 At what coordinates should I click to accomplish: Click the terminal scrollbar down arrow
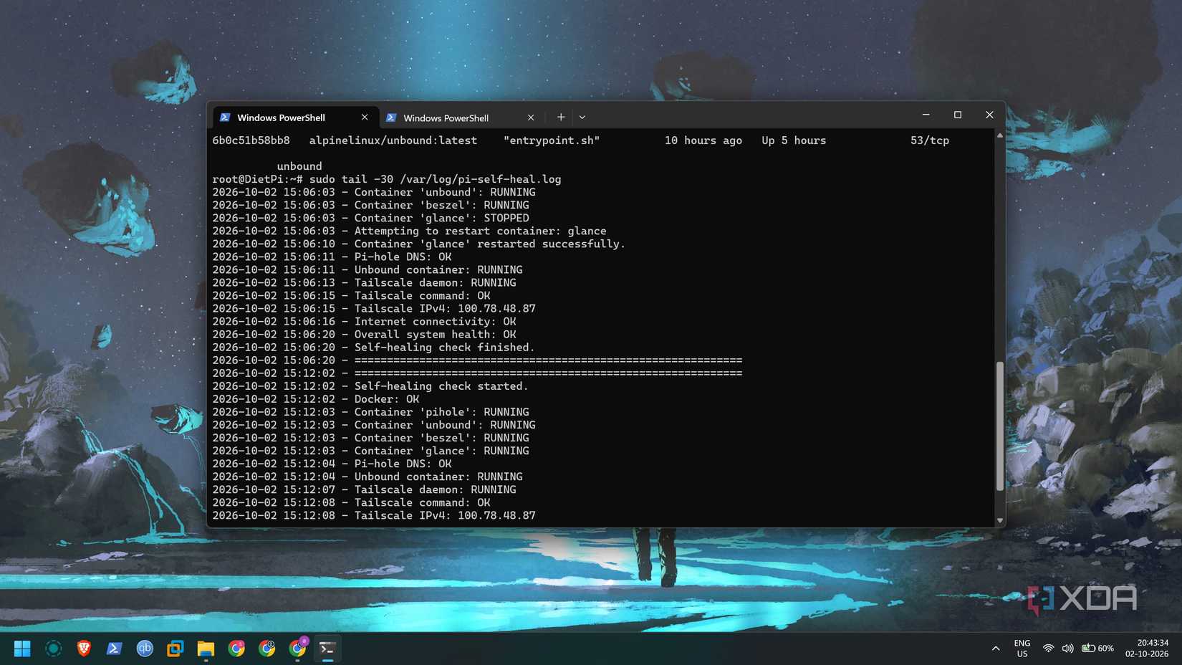pos(999,521)
